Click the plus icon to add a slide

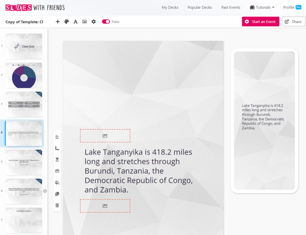pyautogui.click(x=58, y=22)
